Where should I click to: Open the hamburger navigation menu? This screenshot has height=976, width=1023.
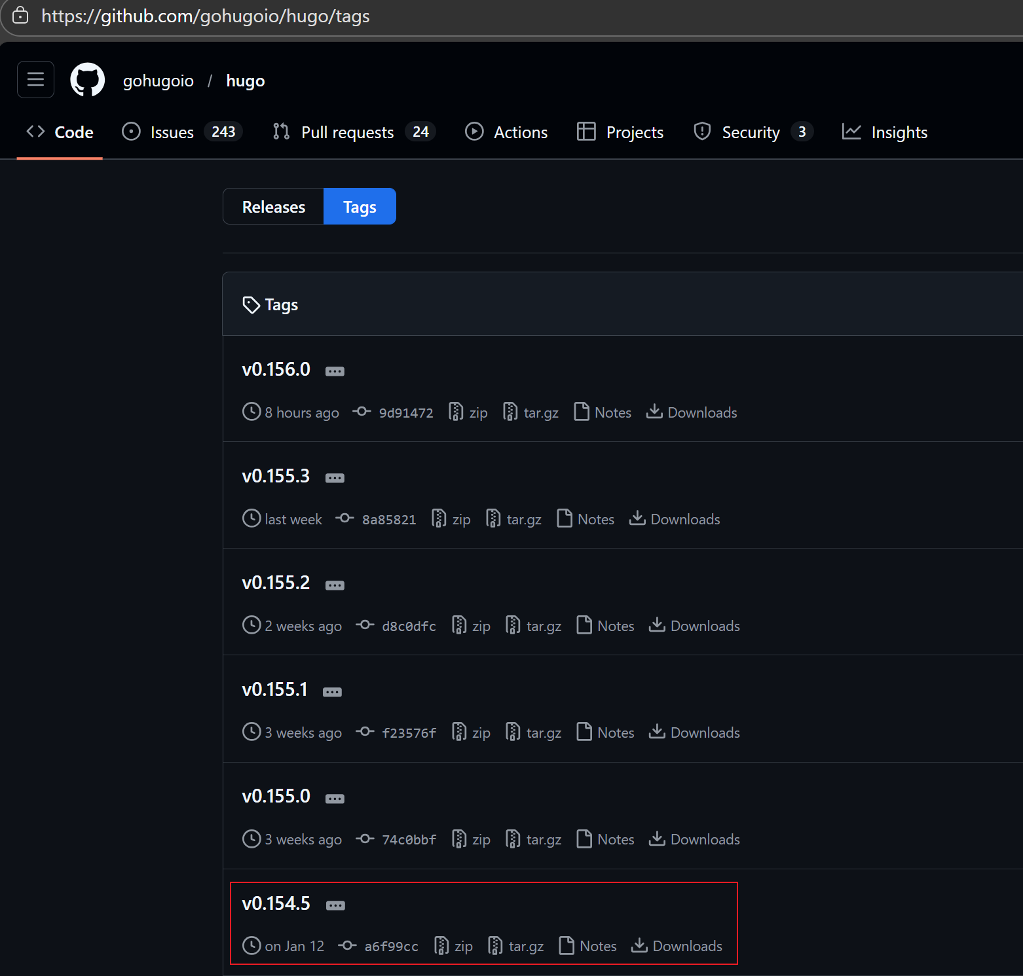pyautogui.click(x=35, y=80)
